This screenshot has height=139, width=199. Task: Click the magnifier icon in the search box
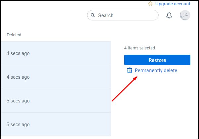click(93, 15)
